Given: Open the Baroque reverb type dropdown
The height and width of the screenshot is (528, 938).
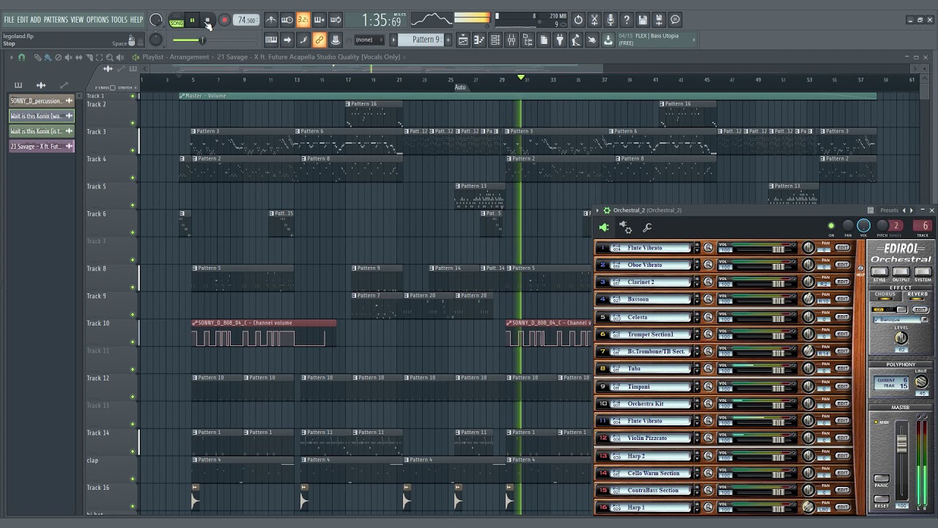Looking at the screenshot, I should (901, 320).
